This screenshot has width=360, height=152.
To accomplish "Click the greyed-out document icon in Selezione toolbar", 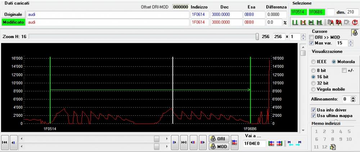I will pos(347,23).
